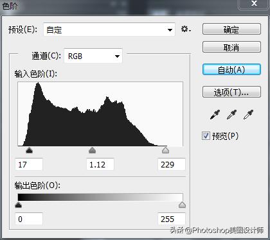Click the input shadow black slider handle

pyautogui.click(x=29, y=151)
